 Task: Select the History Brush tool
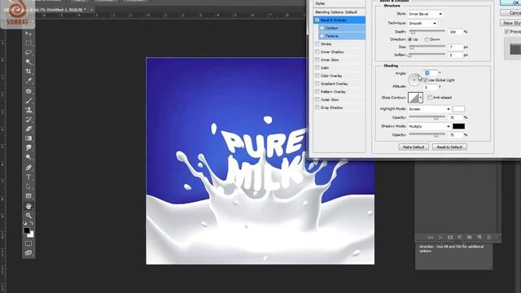[28, 120]
